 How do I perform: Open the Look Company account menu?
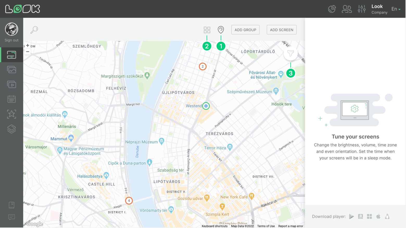[379, 9]
